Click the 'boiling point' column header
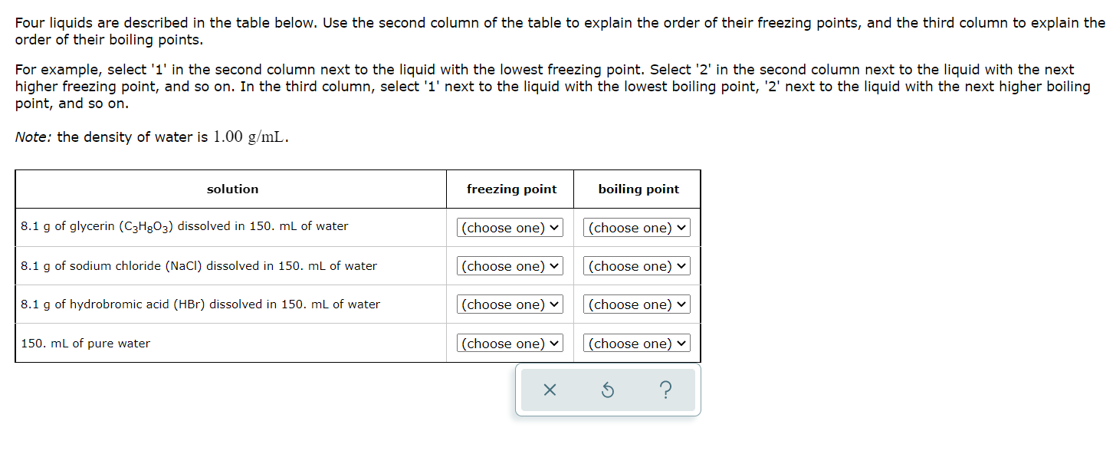 [638, 189]
